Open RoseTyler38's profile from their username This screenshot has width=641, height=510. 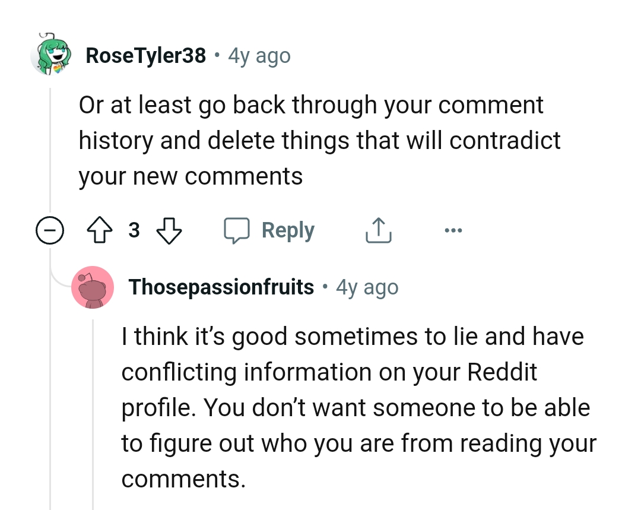[146, 55]
